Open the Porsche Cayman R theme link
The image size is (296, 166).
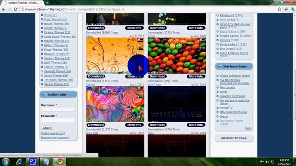click(230, 36)
